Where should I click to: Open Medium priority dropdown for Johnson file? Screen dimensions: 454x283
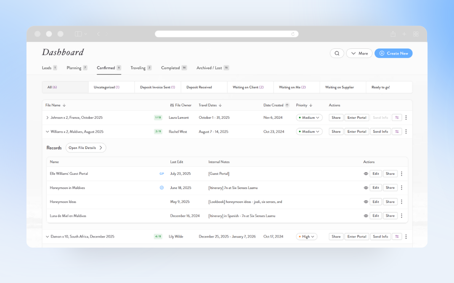(x=309, y=117)
